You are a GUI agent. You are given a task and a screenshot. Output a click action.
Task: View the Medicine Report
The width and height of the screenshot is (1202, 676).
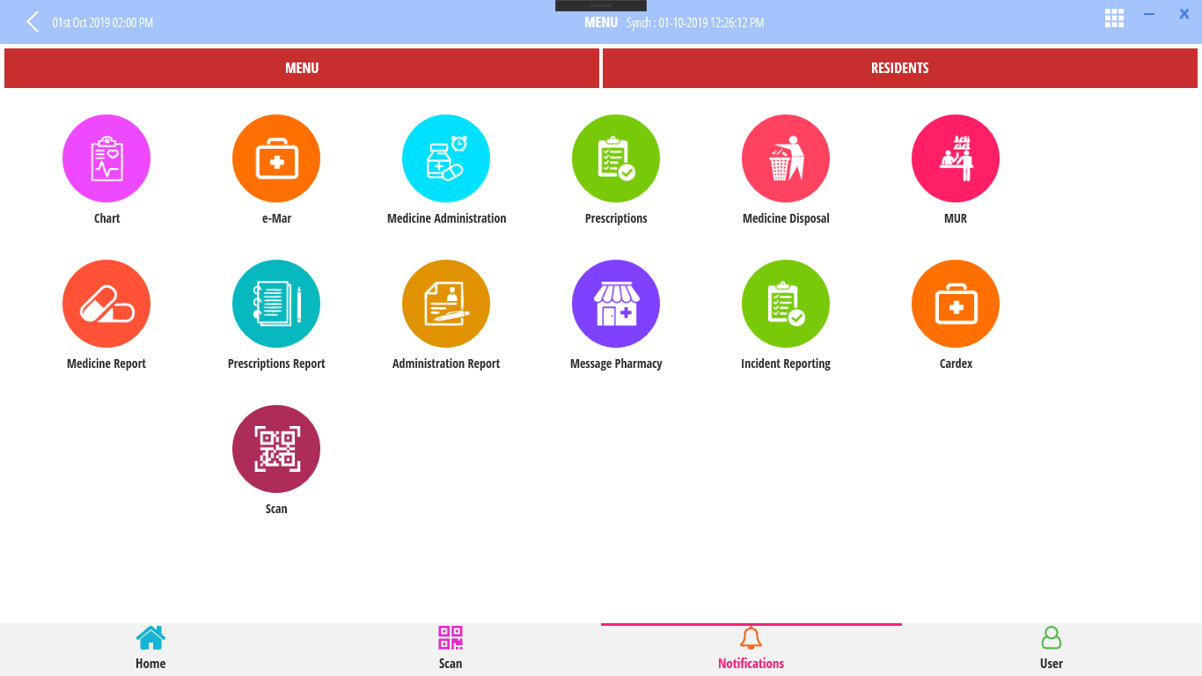[x=106, y=304]
